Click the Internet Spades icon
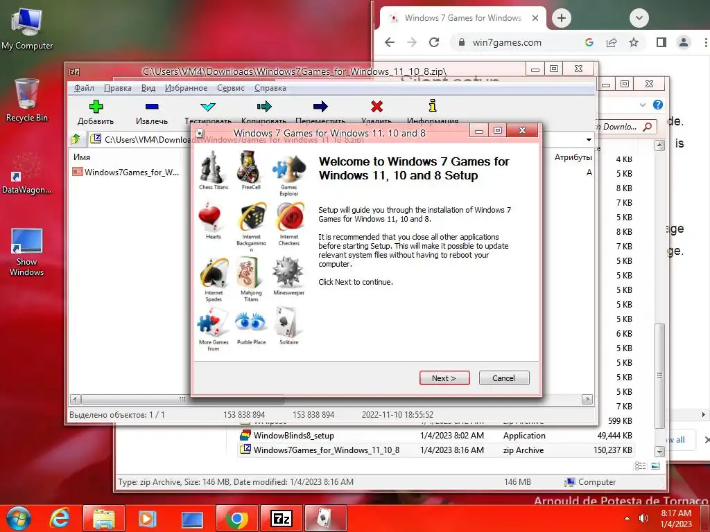Viewport: 710px width, 532px height. tap(214, 273)
